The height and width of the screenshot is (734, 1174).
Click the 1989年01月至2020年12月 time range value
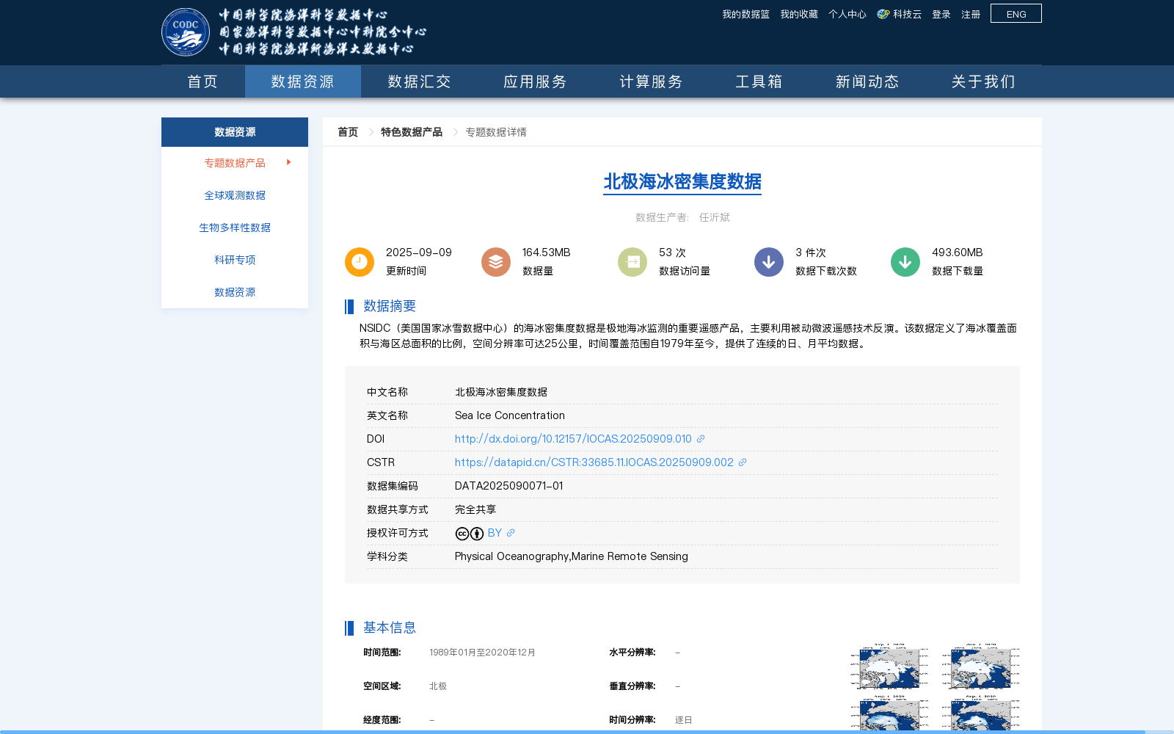482,653
